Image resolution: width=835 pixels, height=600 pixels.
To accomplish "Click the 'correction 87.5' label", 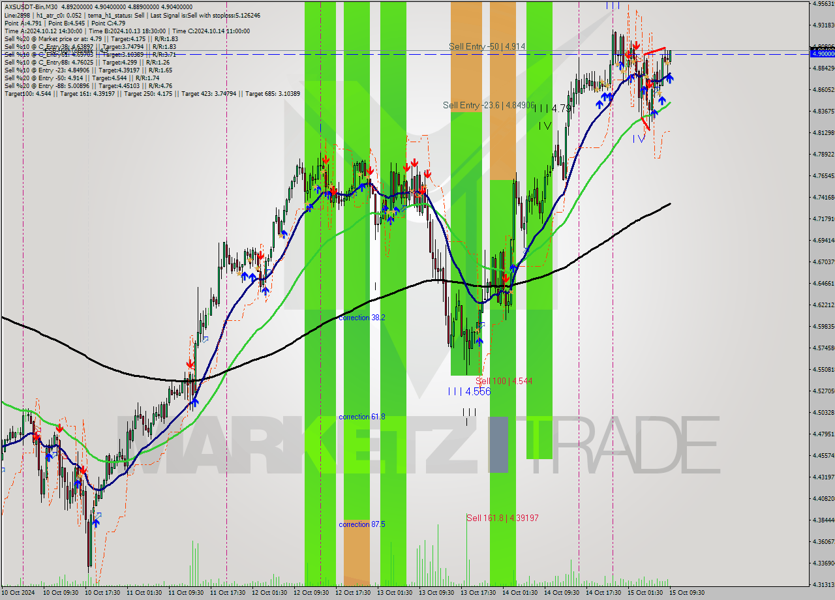I will [x=362, y=524].
